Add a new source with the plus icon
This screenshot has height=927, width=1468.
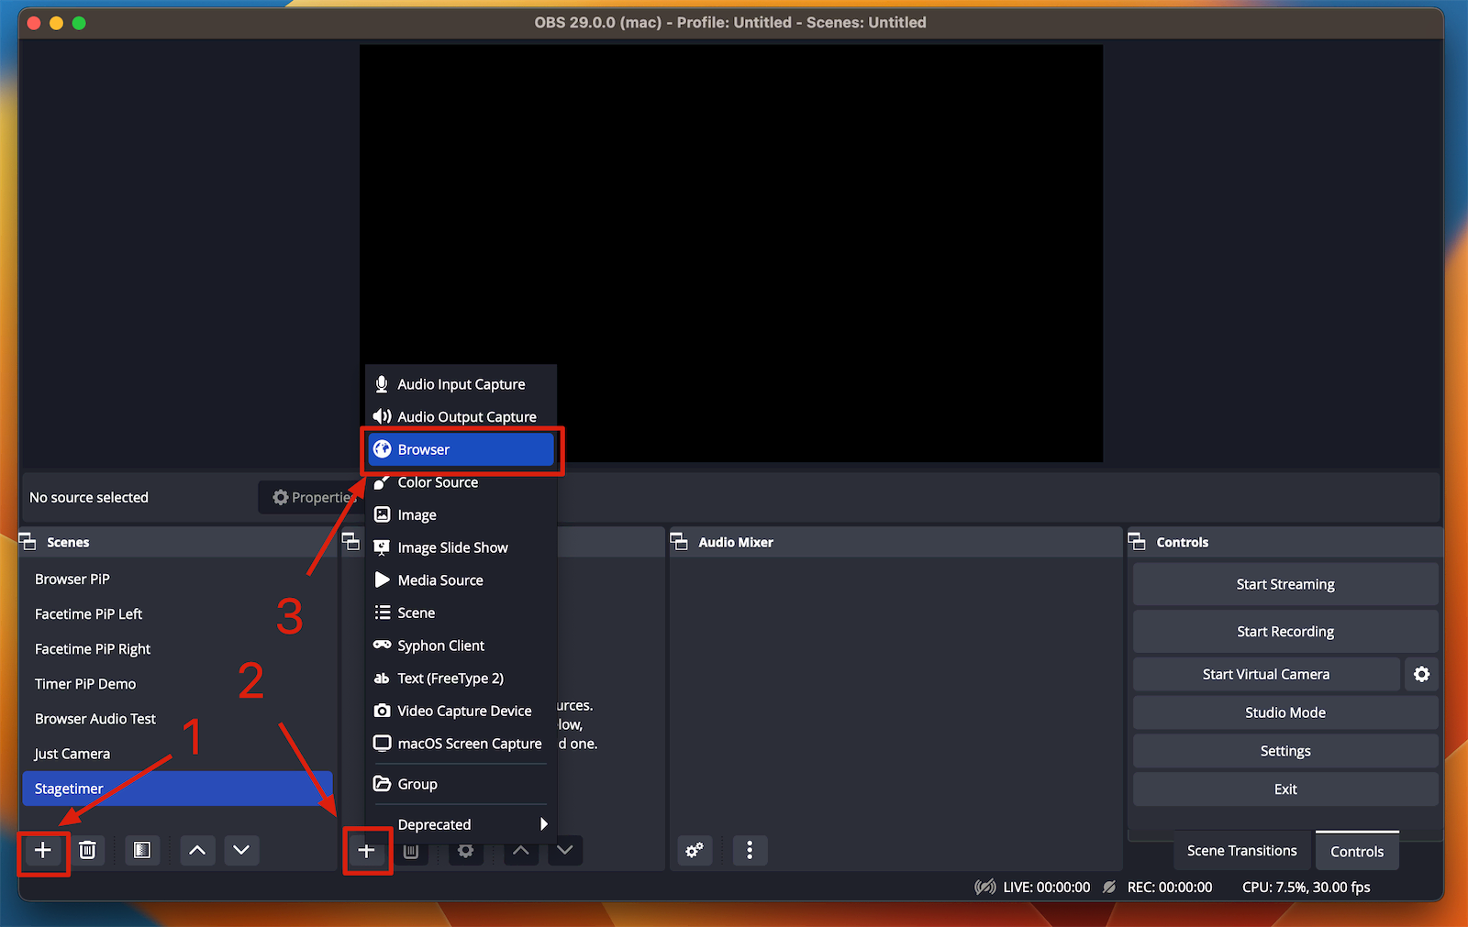pos(367,850)
